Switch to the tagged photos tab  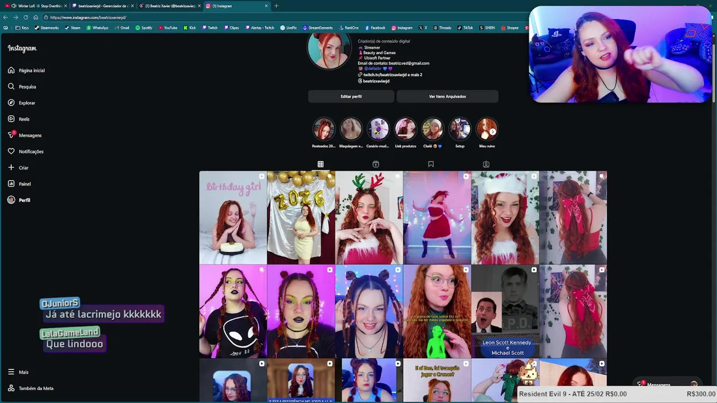[486, 164]
